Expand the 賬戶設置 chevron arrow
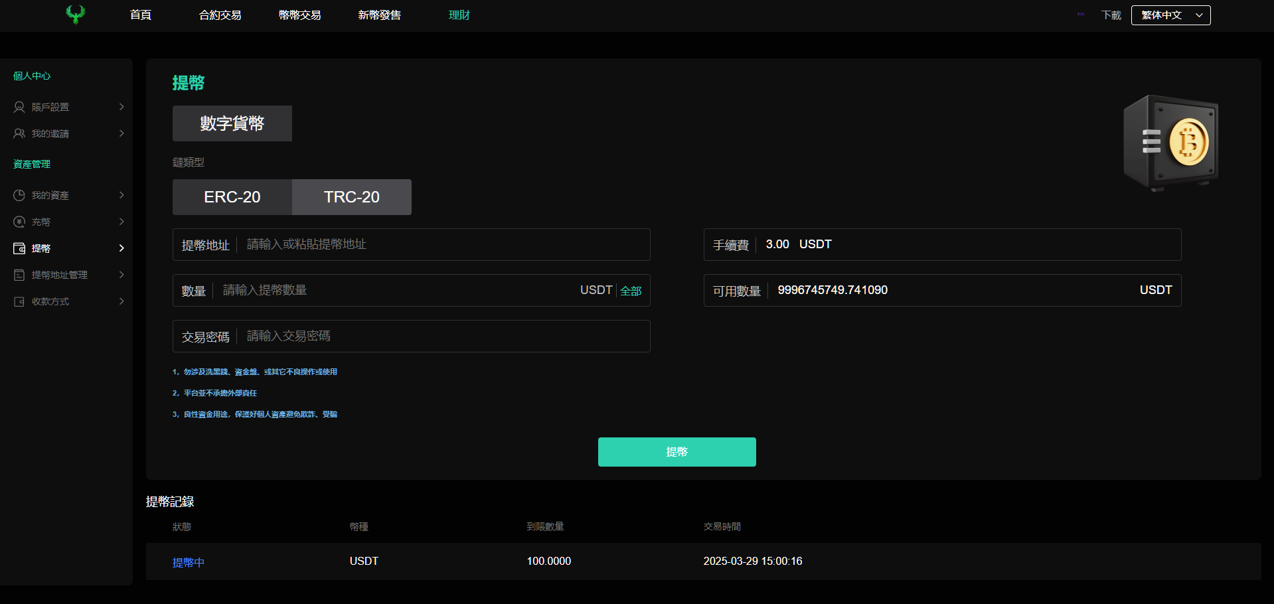Image resolution: width=1274 pixels, height=604 pixels. pos(121,107)
